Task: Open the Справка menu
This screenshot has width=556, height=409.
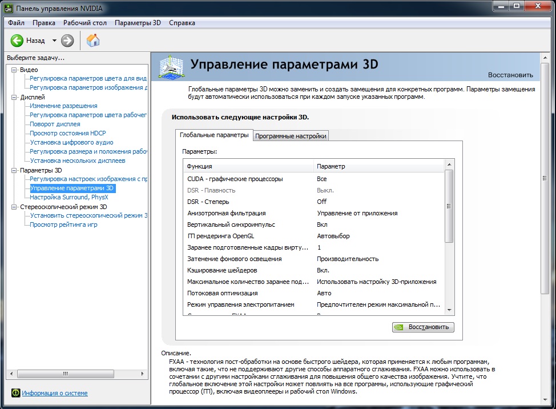Action: (182, 23)
